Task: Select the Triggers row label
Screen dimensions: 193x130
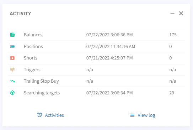Action: [x=32, y=70]
